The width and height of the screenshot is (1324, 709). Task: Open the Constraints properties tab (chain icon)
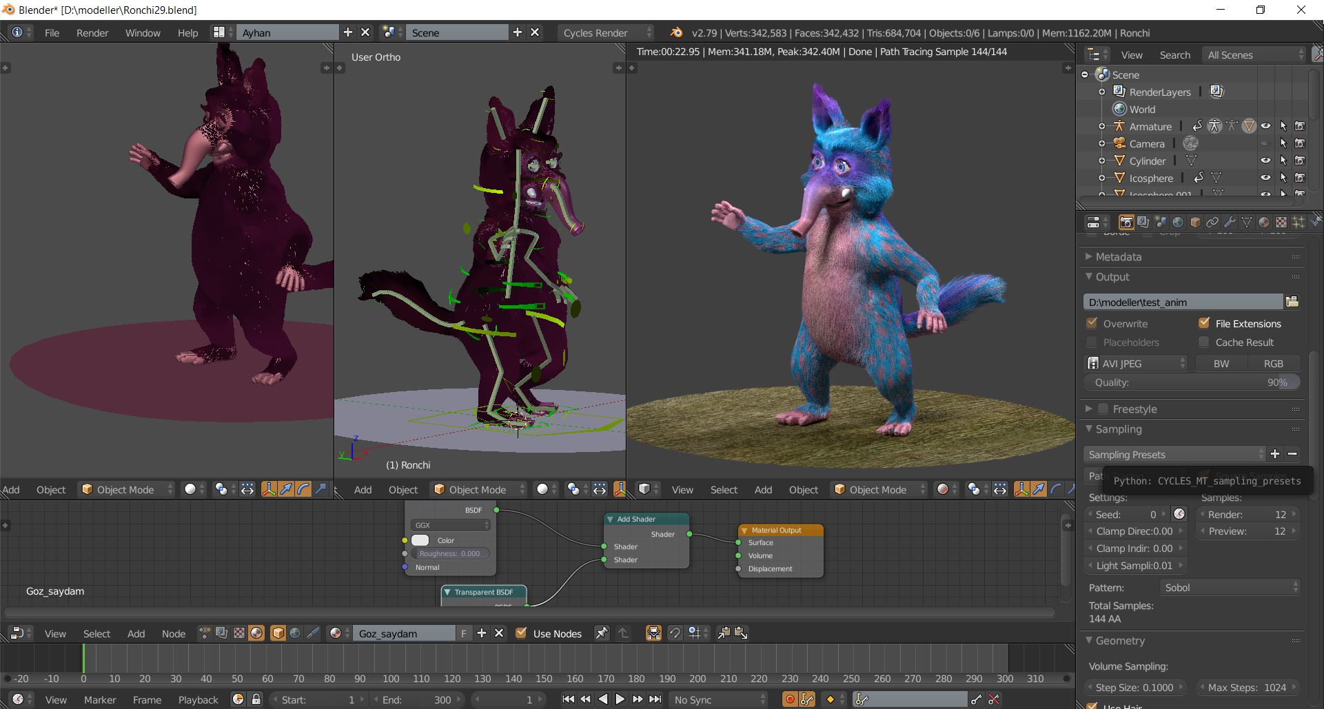coord(1212,222)
